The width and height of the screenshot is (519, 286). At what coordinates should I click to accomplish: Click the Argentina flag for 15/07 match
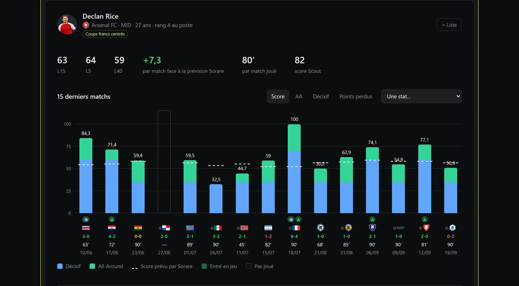[x=268, y=228]
